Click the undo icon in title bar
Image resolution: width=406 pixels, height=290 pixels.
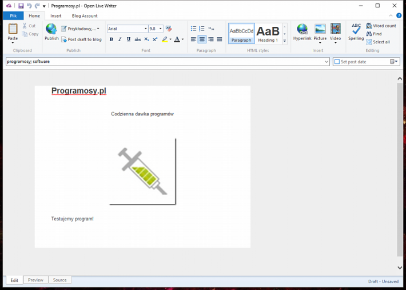pos(29,6)
